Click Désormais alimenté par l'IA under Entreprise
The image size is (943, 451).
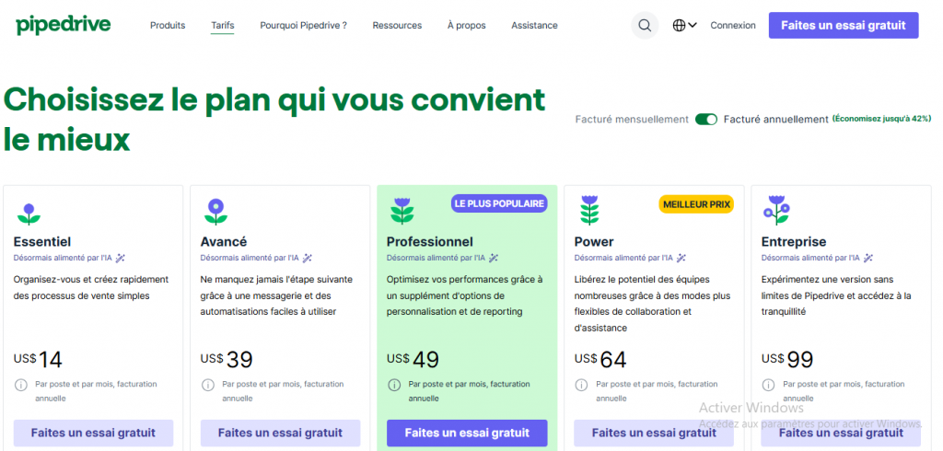point(810,258)
